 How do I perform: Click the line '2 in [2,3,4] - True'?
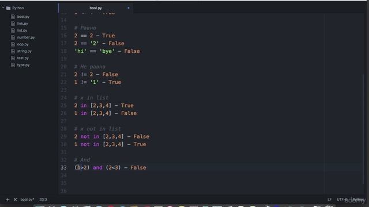coord(104,105)
